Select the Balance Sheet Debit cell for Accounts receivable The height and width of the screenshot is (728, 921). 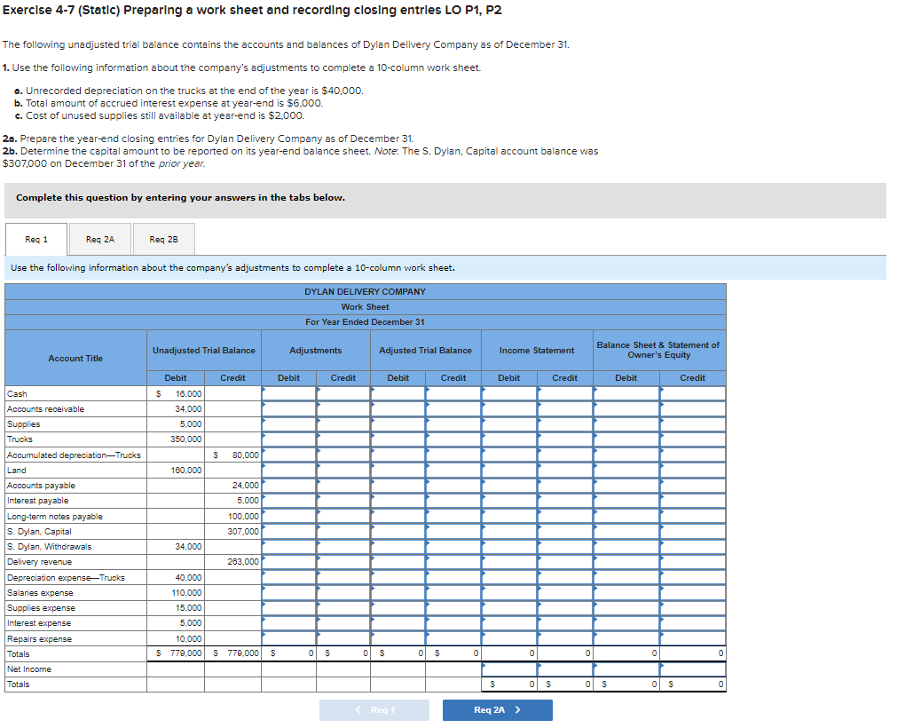[626, 408]
